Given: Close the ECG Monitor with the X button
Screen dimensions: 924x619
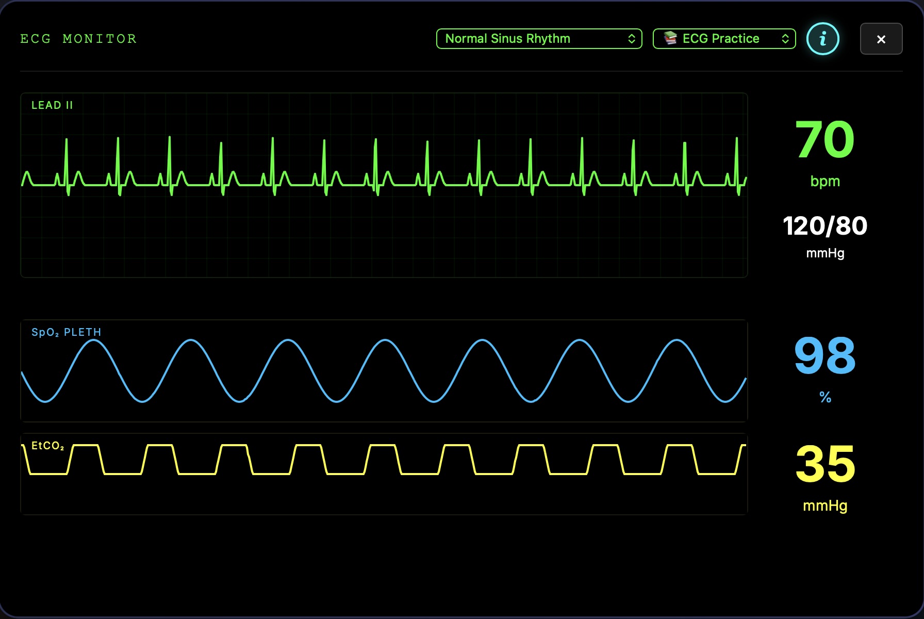Looking at the screenshot, I should 881,39.
